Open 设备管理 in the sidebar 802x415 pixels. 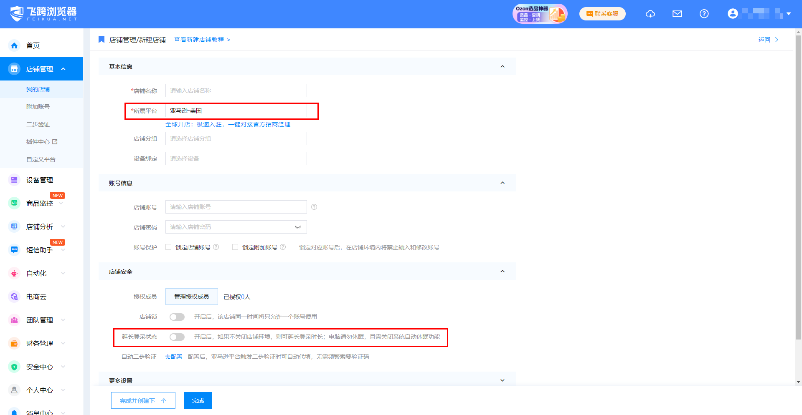[40, 180]
